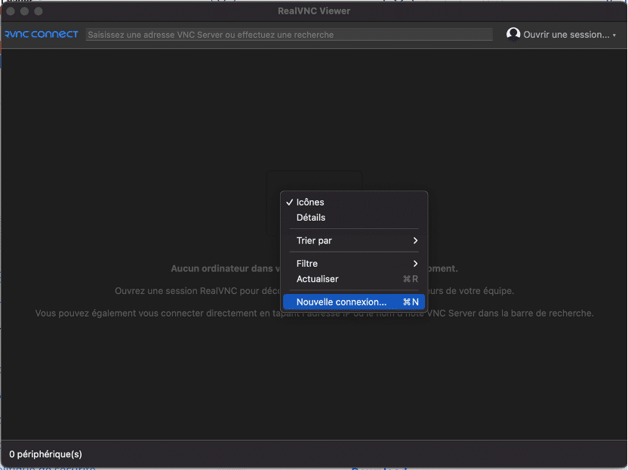Image resolution: width=628 pixels, height=470 pixels.
Task: Choose Icônes view option
Action: click(354, 202)
